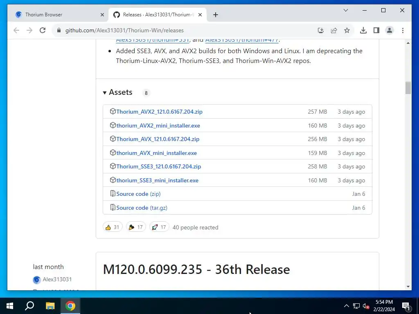The width and height of the screenshot is (419, 314).
Task: Click the muted volume tray icon
Action: tap(366, 306)
